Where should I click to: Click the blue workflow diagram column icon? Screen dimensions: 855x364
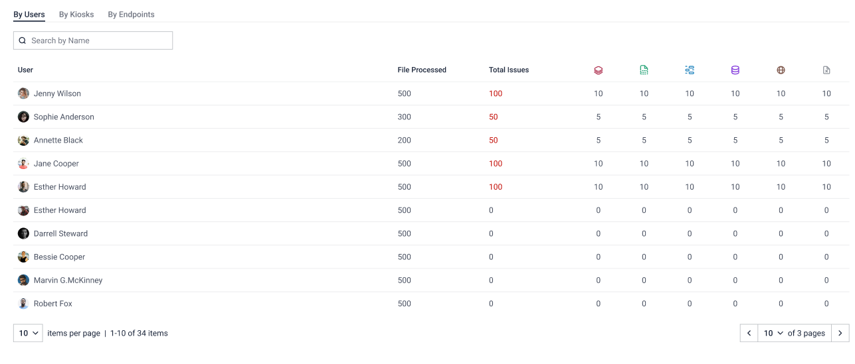coord(690,70)
